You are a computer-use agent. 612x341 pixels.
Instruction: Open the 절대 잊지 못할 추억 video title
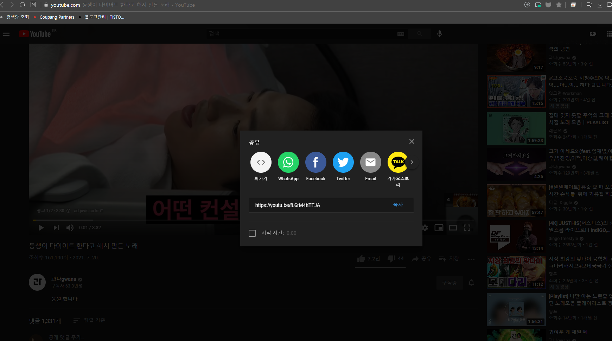(x=580, y=119)
